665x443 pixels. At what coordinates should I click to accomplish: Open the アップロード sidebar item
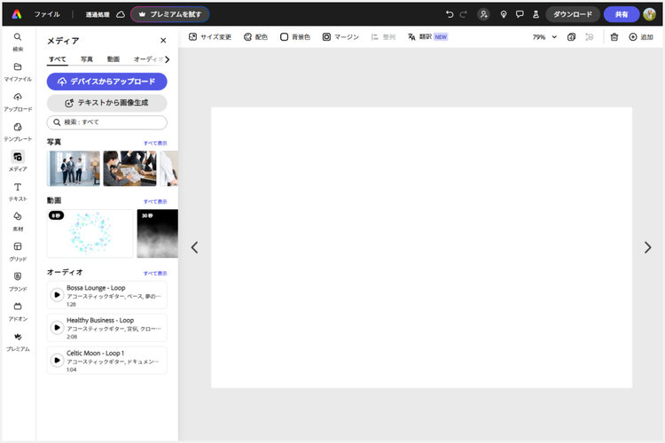[18, 102]
